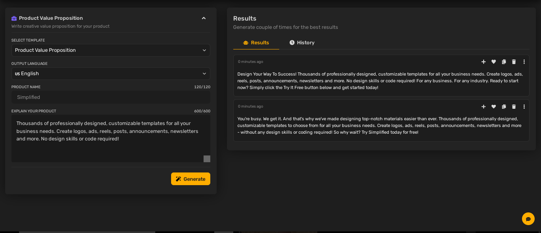
Task: Copy the 'You're busy. We get it' result
Action: 504,106
